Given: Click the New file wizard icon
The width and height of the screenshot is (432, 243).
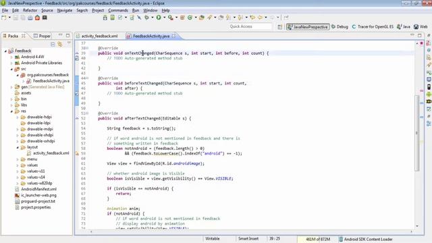Looking at the screenshot, I should pos(4,18).
